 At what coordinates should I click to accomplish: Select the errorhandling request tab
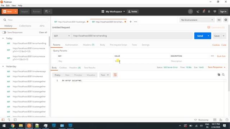click(x=109, y=21)
